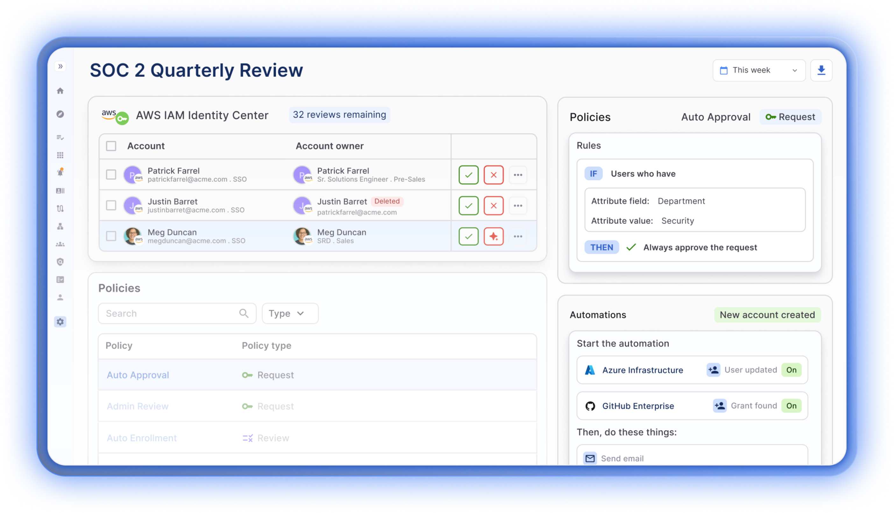This screenshot has width=894, height=513.
Task: Tick the checkbox for Meg Duncan
Action: pos(111,236)
